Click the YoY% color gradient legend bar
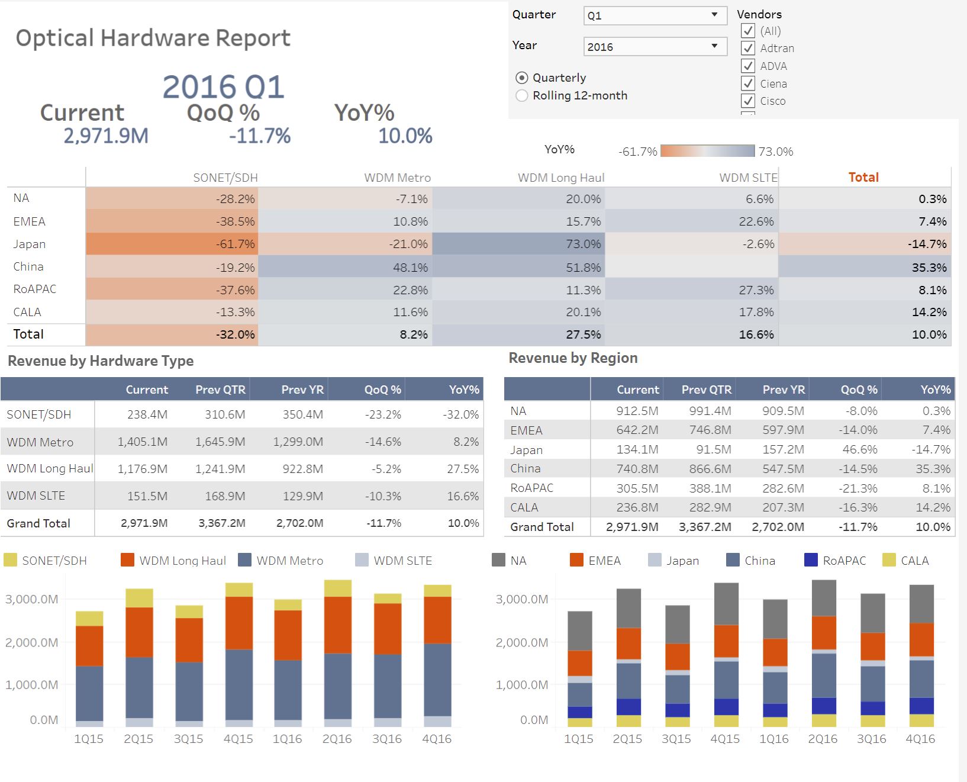This screenshot has width=967, height=782. click(x=707, y=151)
